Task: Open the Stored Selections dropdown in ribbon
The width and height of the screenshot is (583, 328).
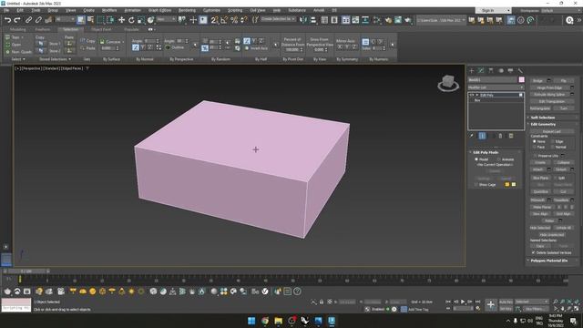Action: click(55, 59)
